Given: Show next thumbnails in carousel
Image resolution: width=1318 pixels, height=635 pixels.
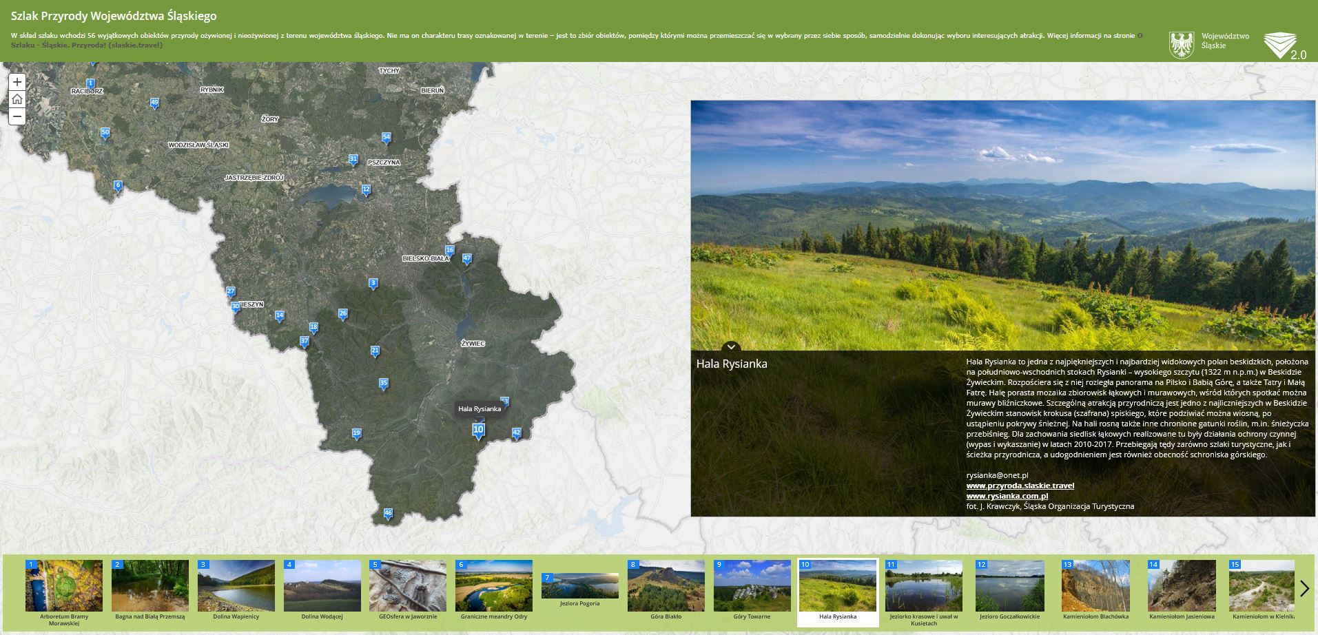Looking at the screenshot, I should tap(1304, 588).
